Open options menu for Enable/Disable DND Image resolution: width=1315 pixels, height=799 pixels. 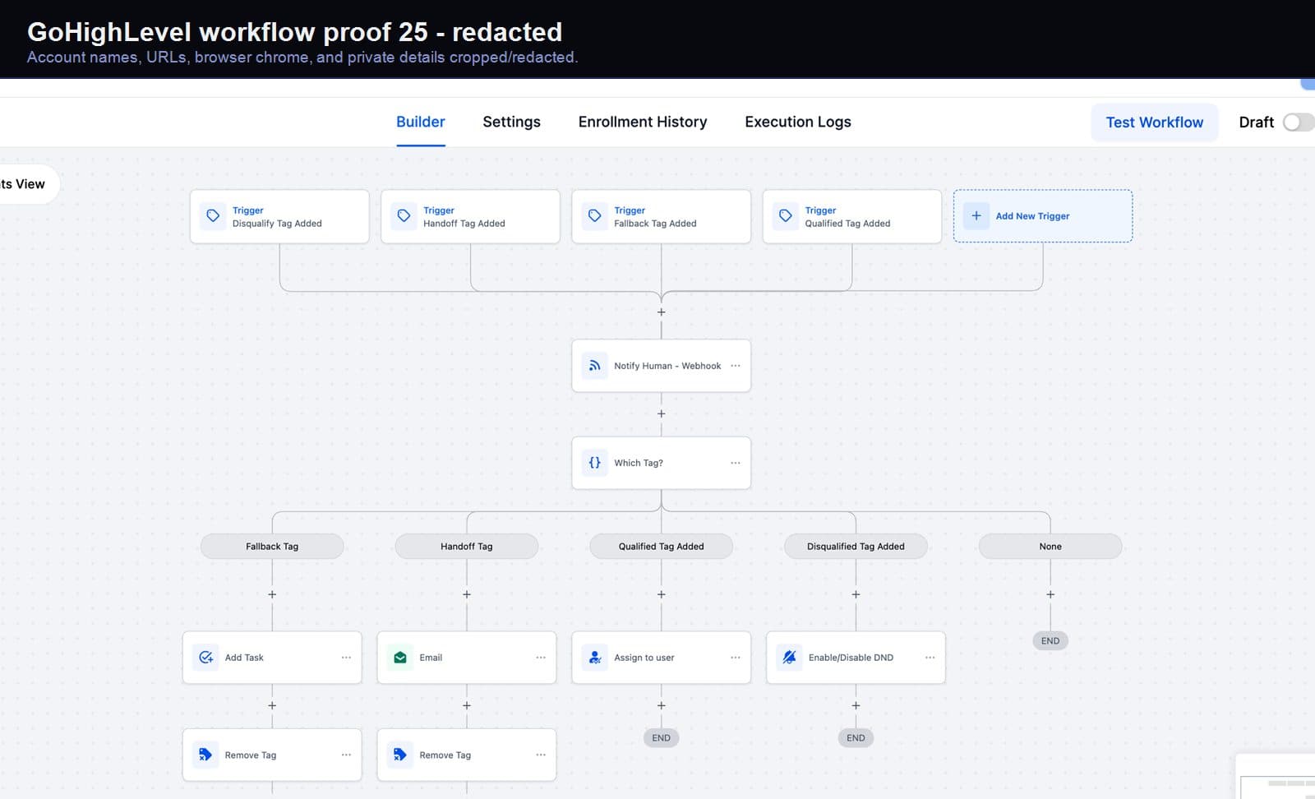(x=930, y=658)
